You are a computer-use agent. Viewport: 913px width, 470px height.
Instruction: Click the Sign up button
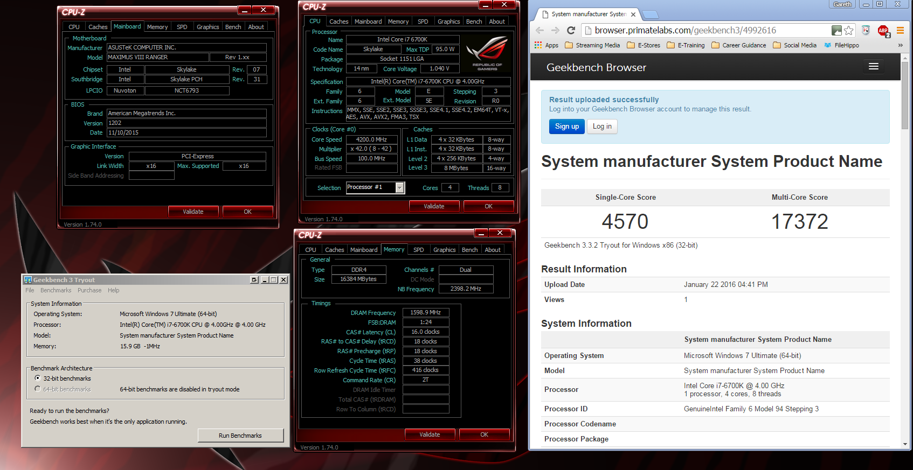(567, 127)
